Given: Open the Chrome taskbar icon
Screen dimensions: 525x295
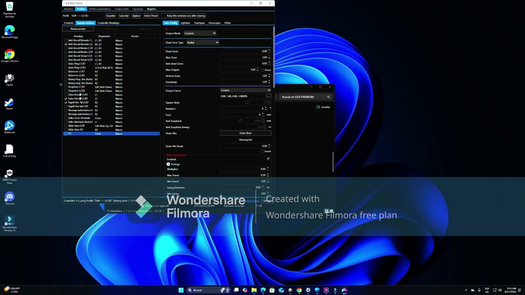Looking at the screenshot, I should tap(299, 290).
